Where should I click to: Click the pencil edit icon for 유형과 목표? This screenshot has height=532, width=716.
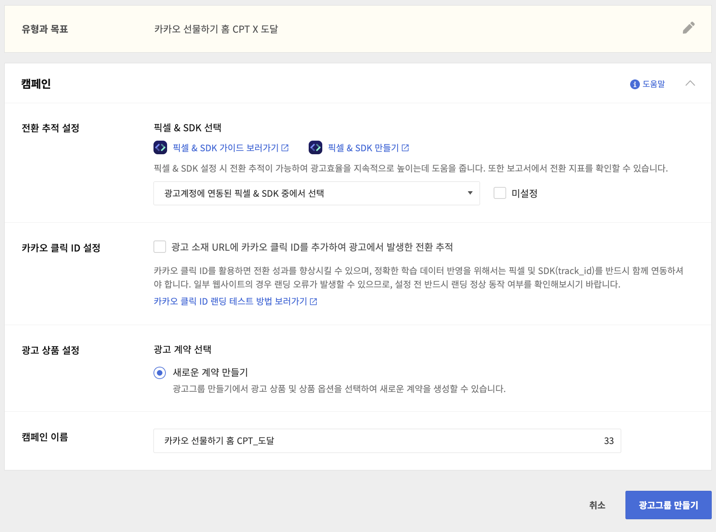[x=688, y=28]
